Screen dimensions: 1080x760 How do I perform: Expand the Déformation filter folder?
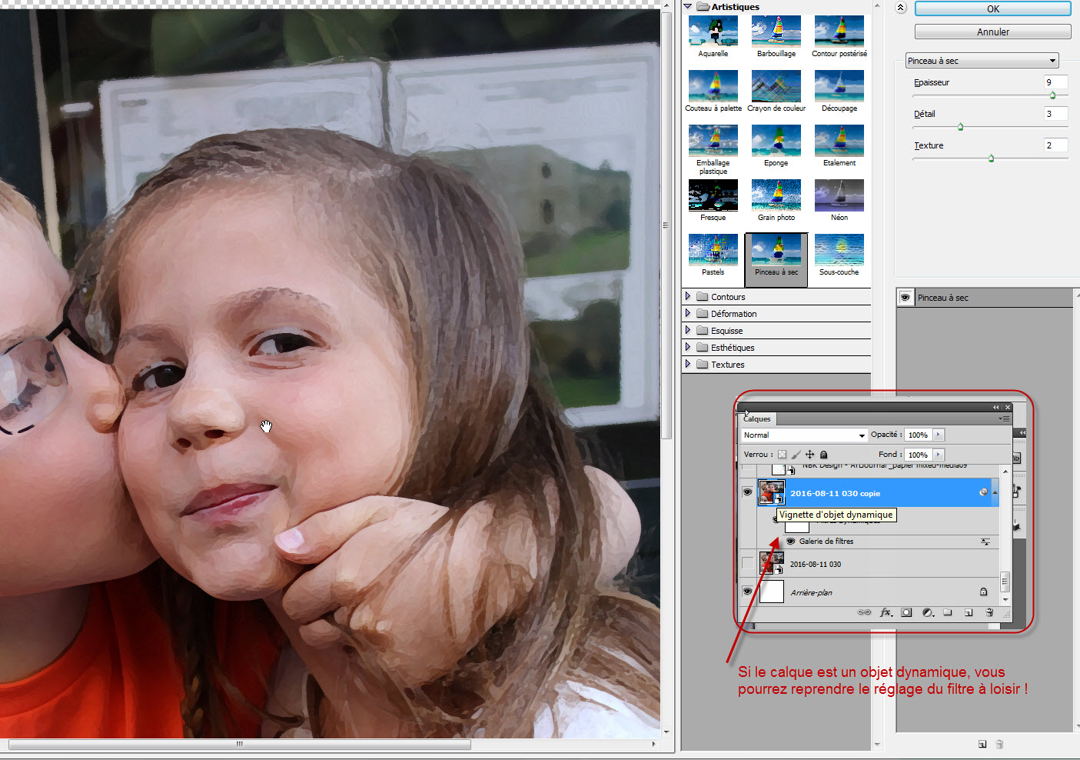click(688, 313)
